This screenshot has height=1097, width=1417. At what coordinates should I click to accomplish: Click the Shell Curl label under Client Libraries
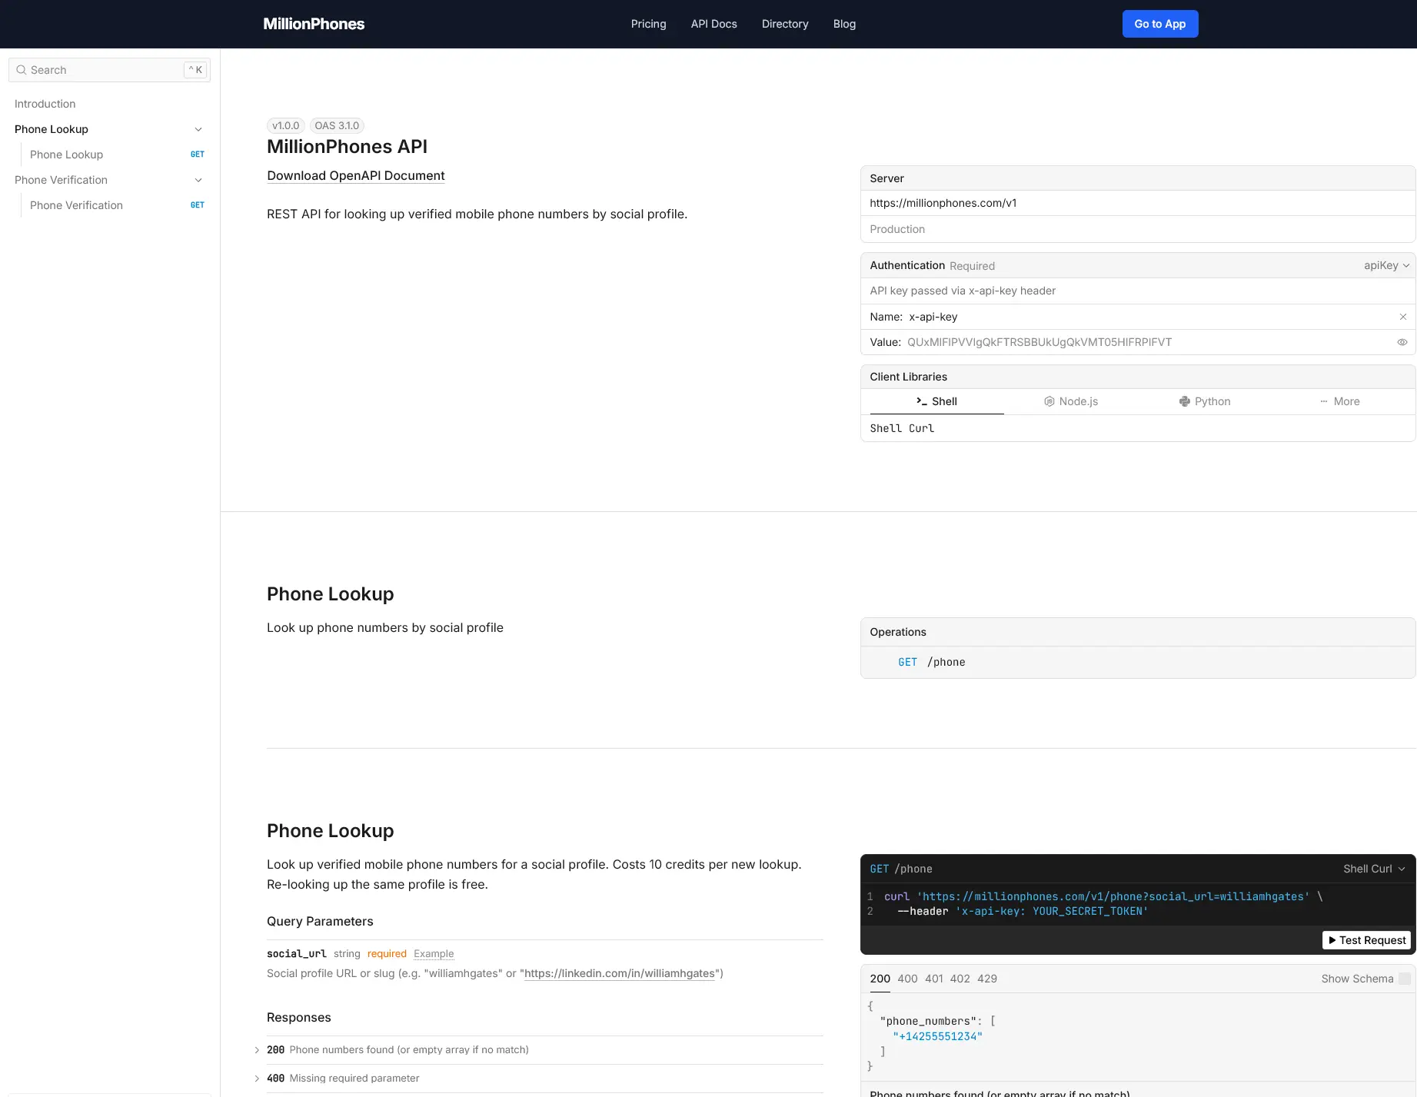coord(902,428)
